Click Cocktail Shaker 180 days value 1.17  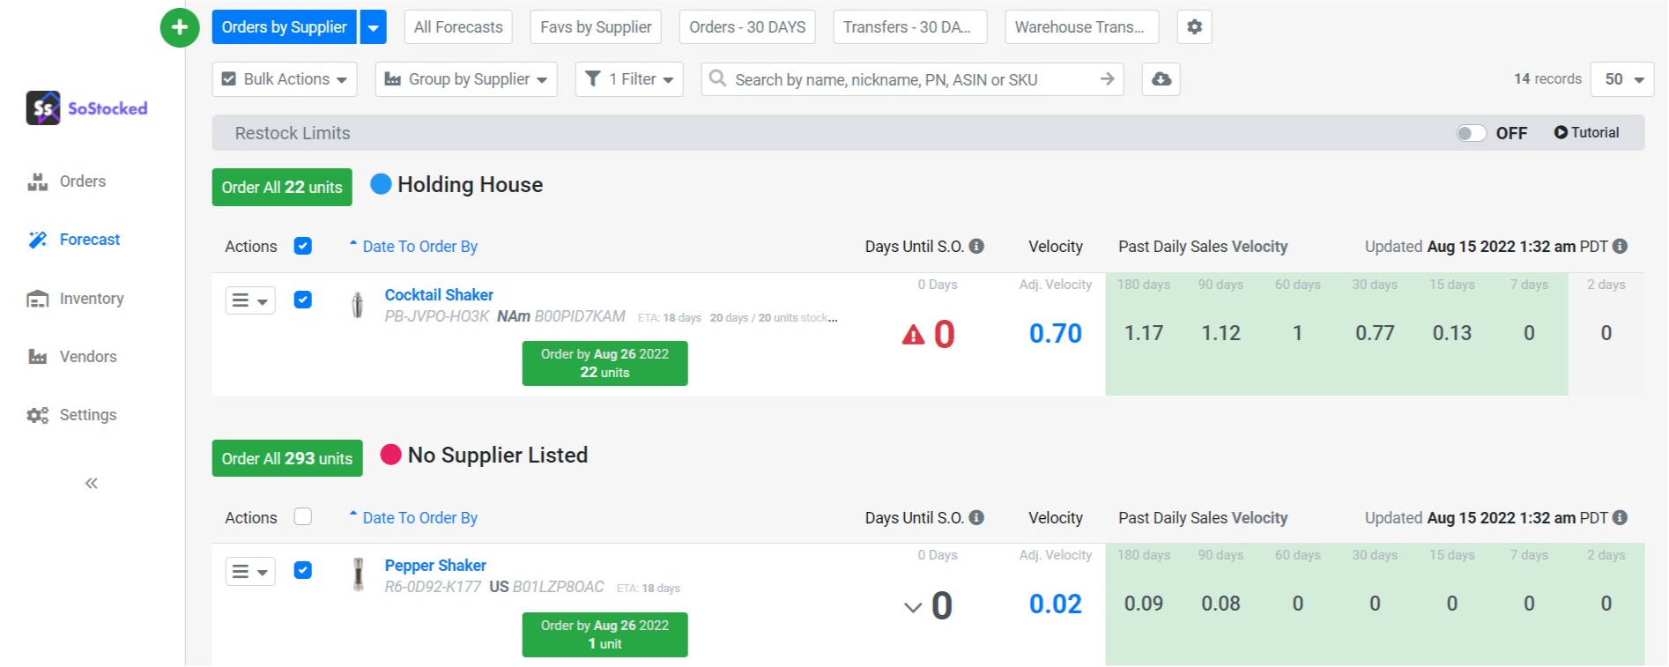[1144, 333]
